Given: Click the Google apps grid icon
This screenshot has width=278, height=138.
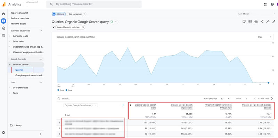Looking at the screenshot, I should point(265,4).
